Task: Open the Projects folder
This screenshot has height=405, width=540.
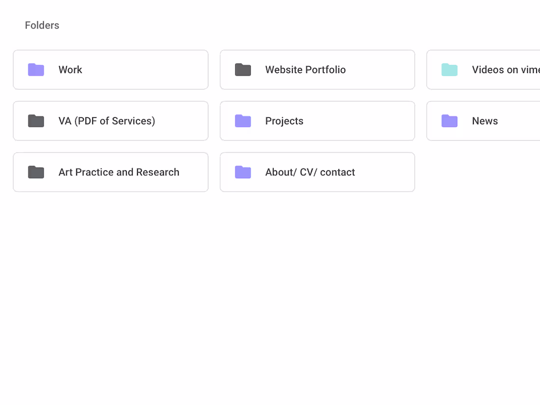Action: tap(317, 121)
